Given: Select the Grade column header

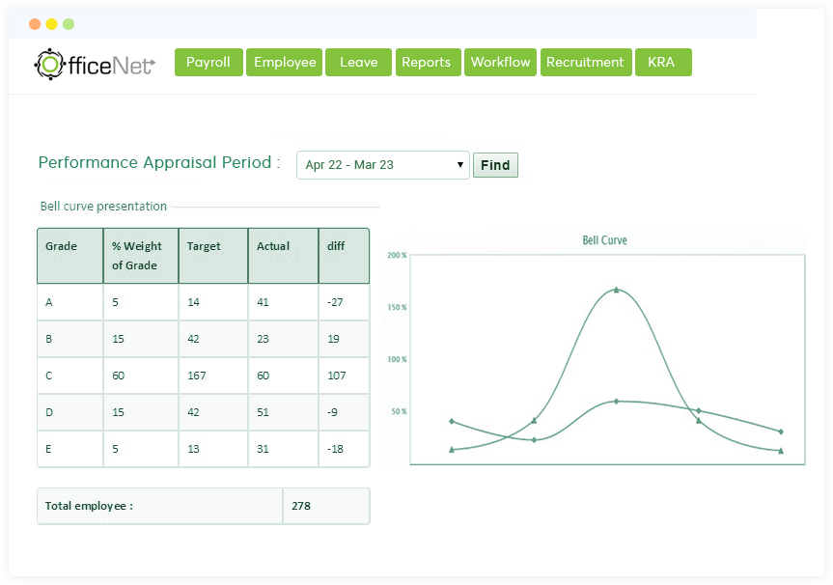Looking at the screenshot, I should click(x=62, y=245).
